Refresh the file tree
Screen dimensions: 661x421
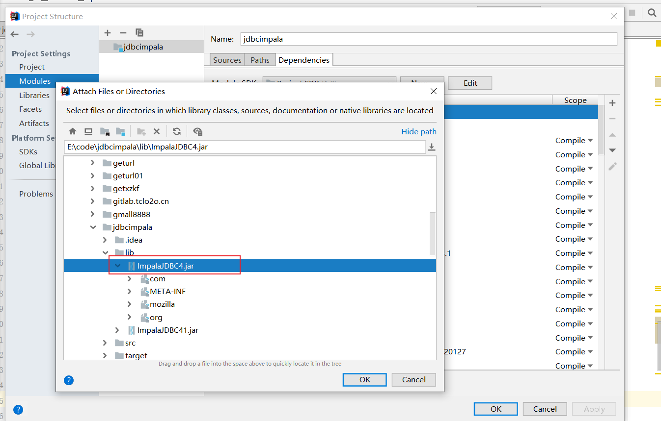tap(177, 131)
